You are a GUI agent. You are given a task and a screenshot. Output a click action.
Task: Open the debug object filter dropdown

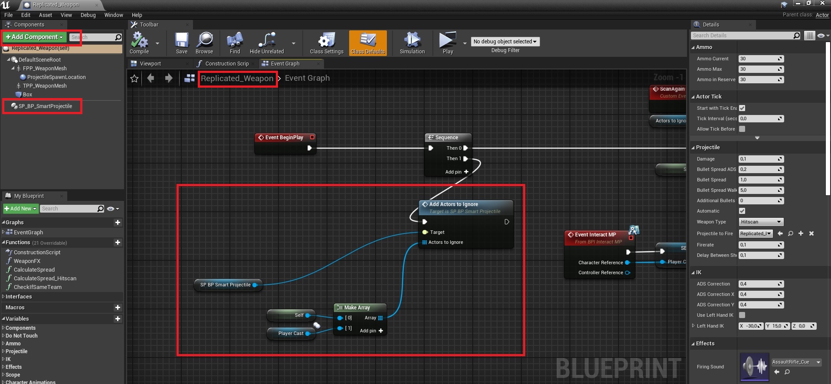click(505, 42)
